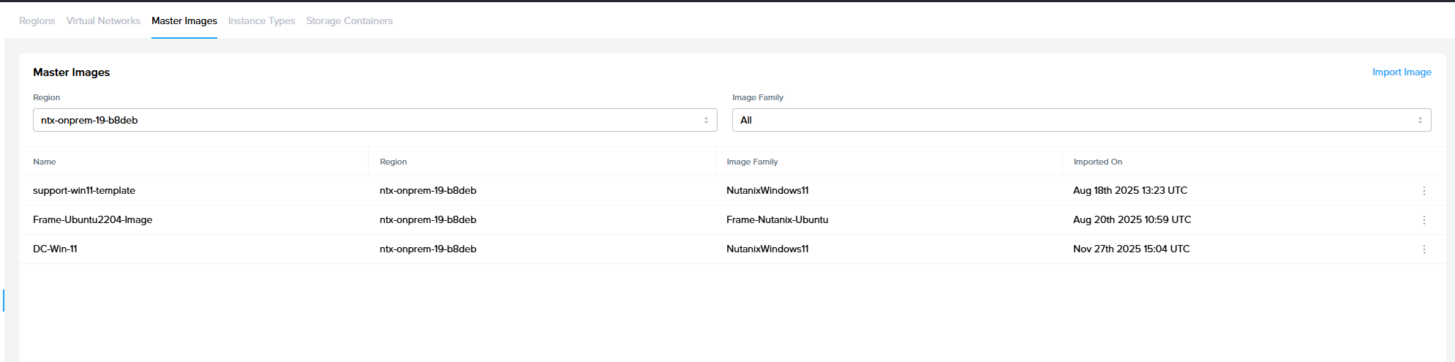Switch to the Regions tab
Image resolution: width=1455 pixels, height=362 pixels.
37,20
